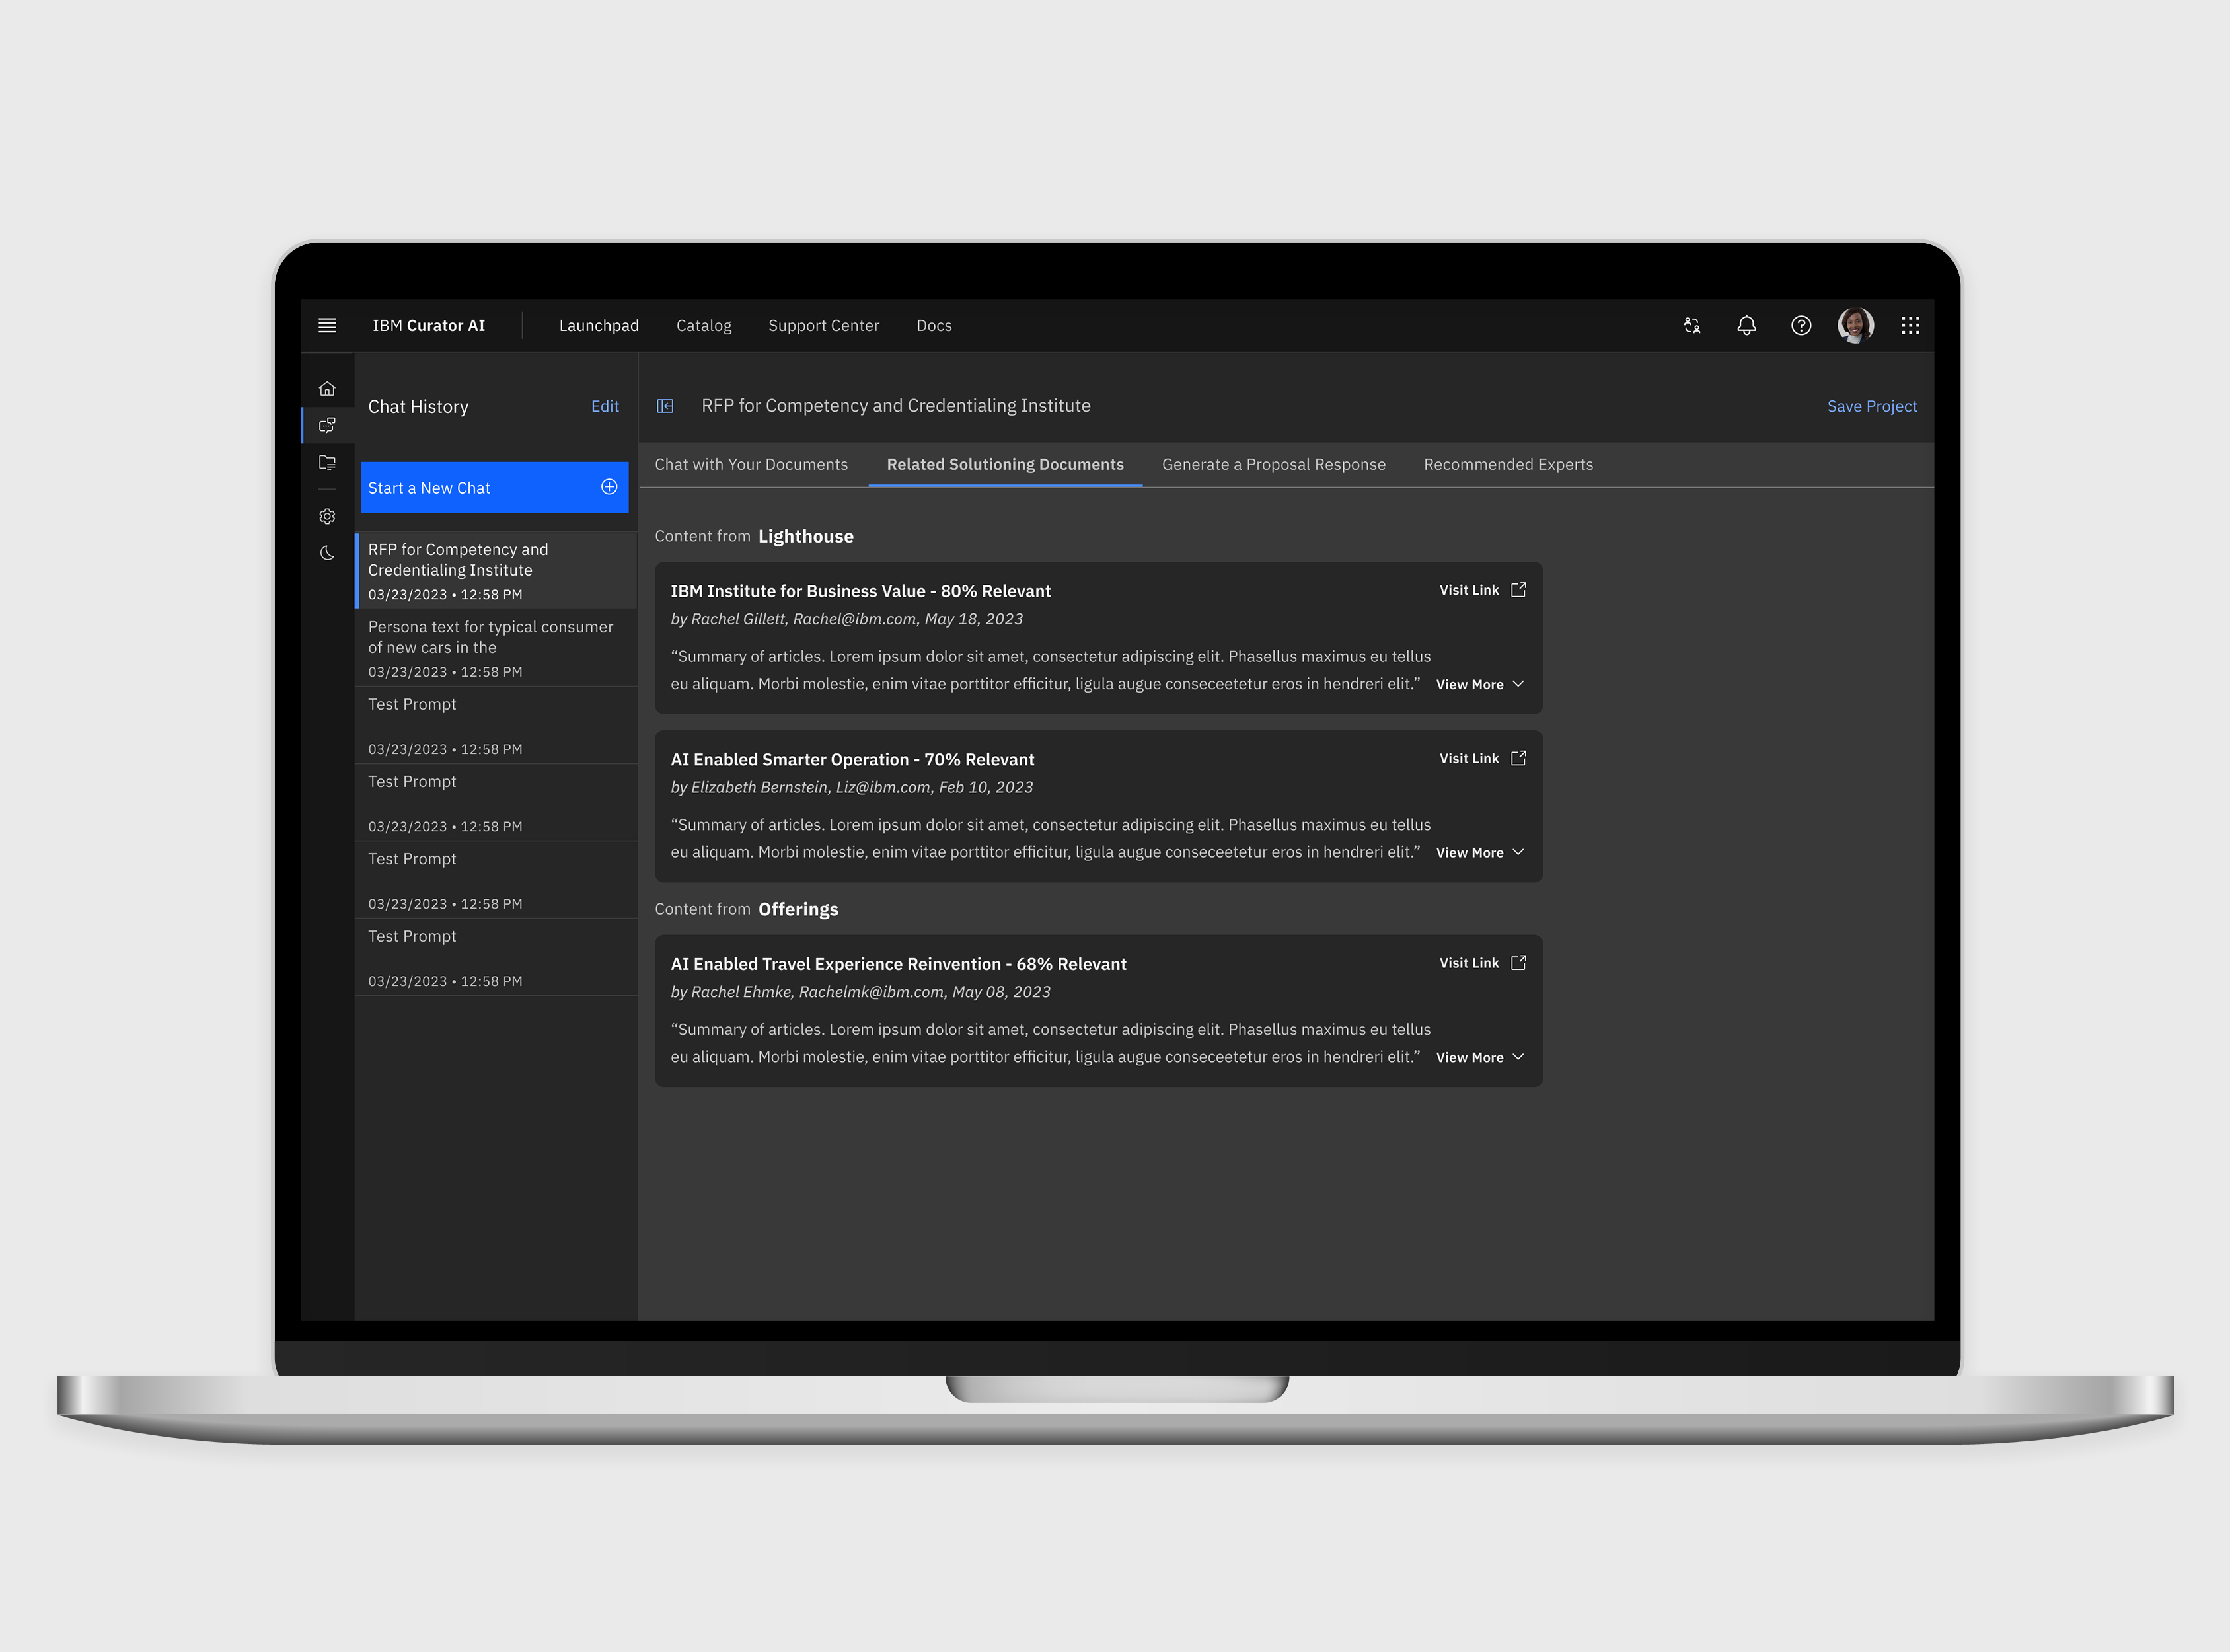2230x1652 pixels.
Task: Click author line by Rachel Ehmke
Action: [860, 992]
